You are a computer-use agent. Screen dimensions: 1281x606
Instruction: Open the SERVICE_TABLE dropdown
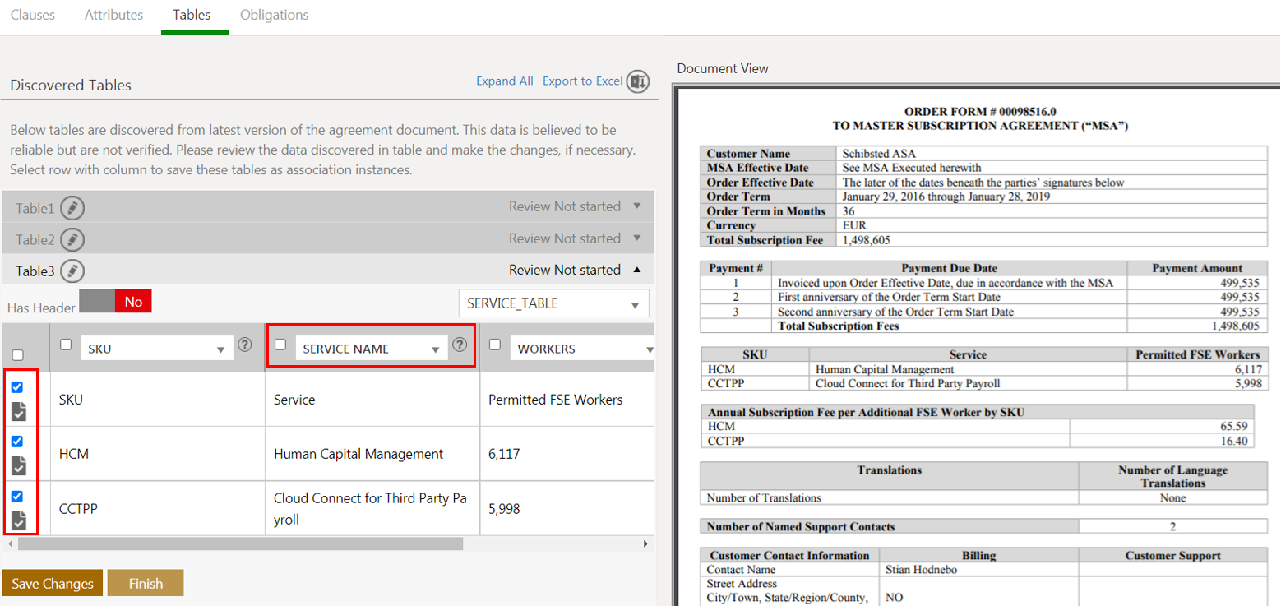(553, 304)
